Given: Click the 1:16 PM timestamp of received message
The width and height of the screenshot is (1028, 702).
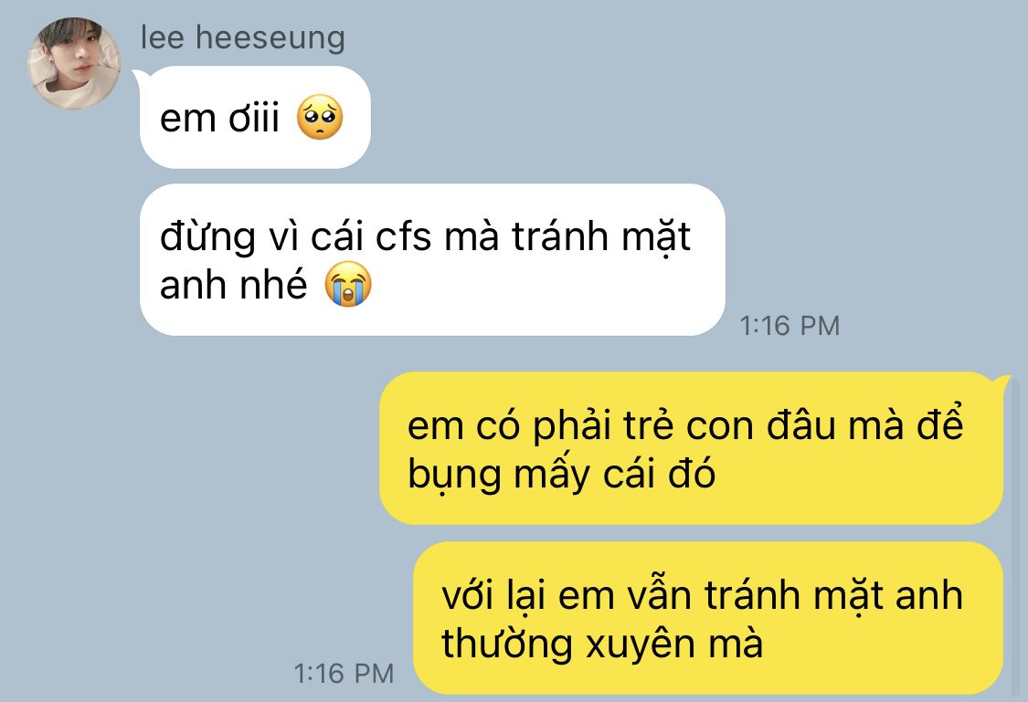Looking at the screenshot, I should tap(790, 326).
